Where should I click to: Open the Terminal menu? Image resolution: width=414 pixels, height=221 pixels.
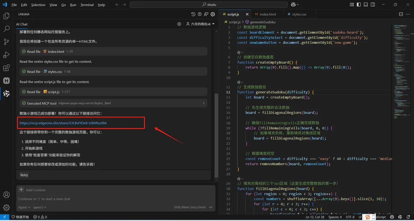click(87, 5)
